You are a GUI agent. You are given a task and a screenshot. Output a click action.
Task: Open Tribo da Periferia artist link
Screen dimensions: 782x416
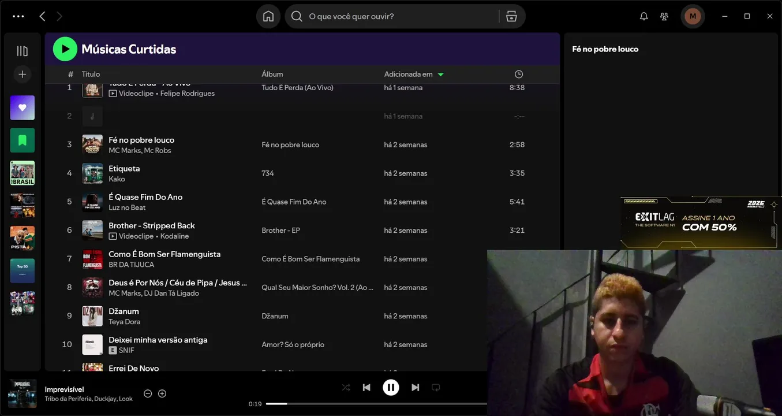68,399
